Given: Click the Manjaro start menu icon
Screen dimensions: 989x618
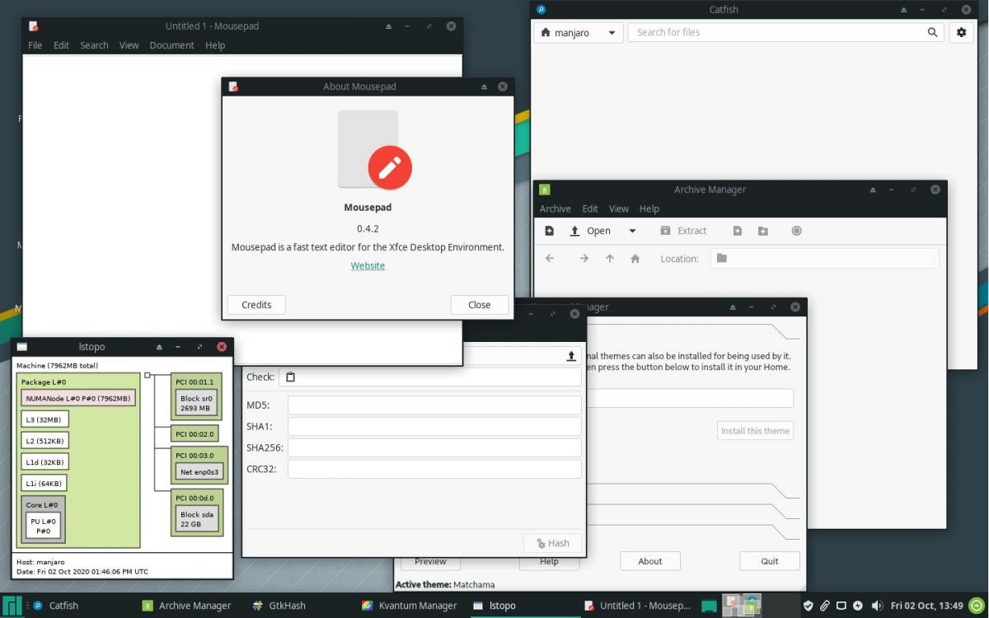Looking at the screenshot, I should (12, 606).
